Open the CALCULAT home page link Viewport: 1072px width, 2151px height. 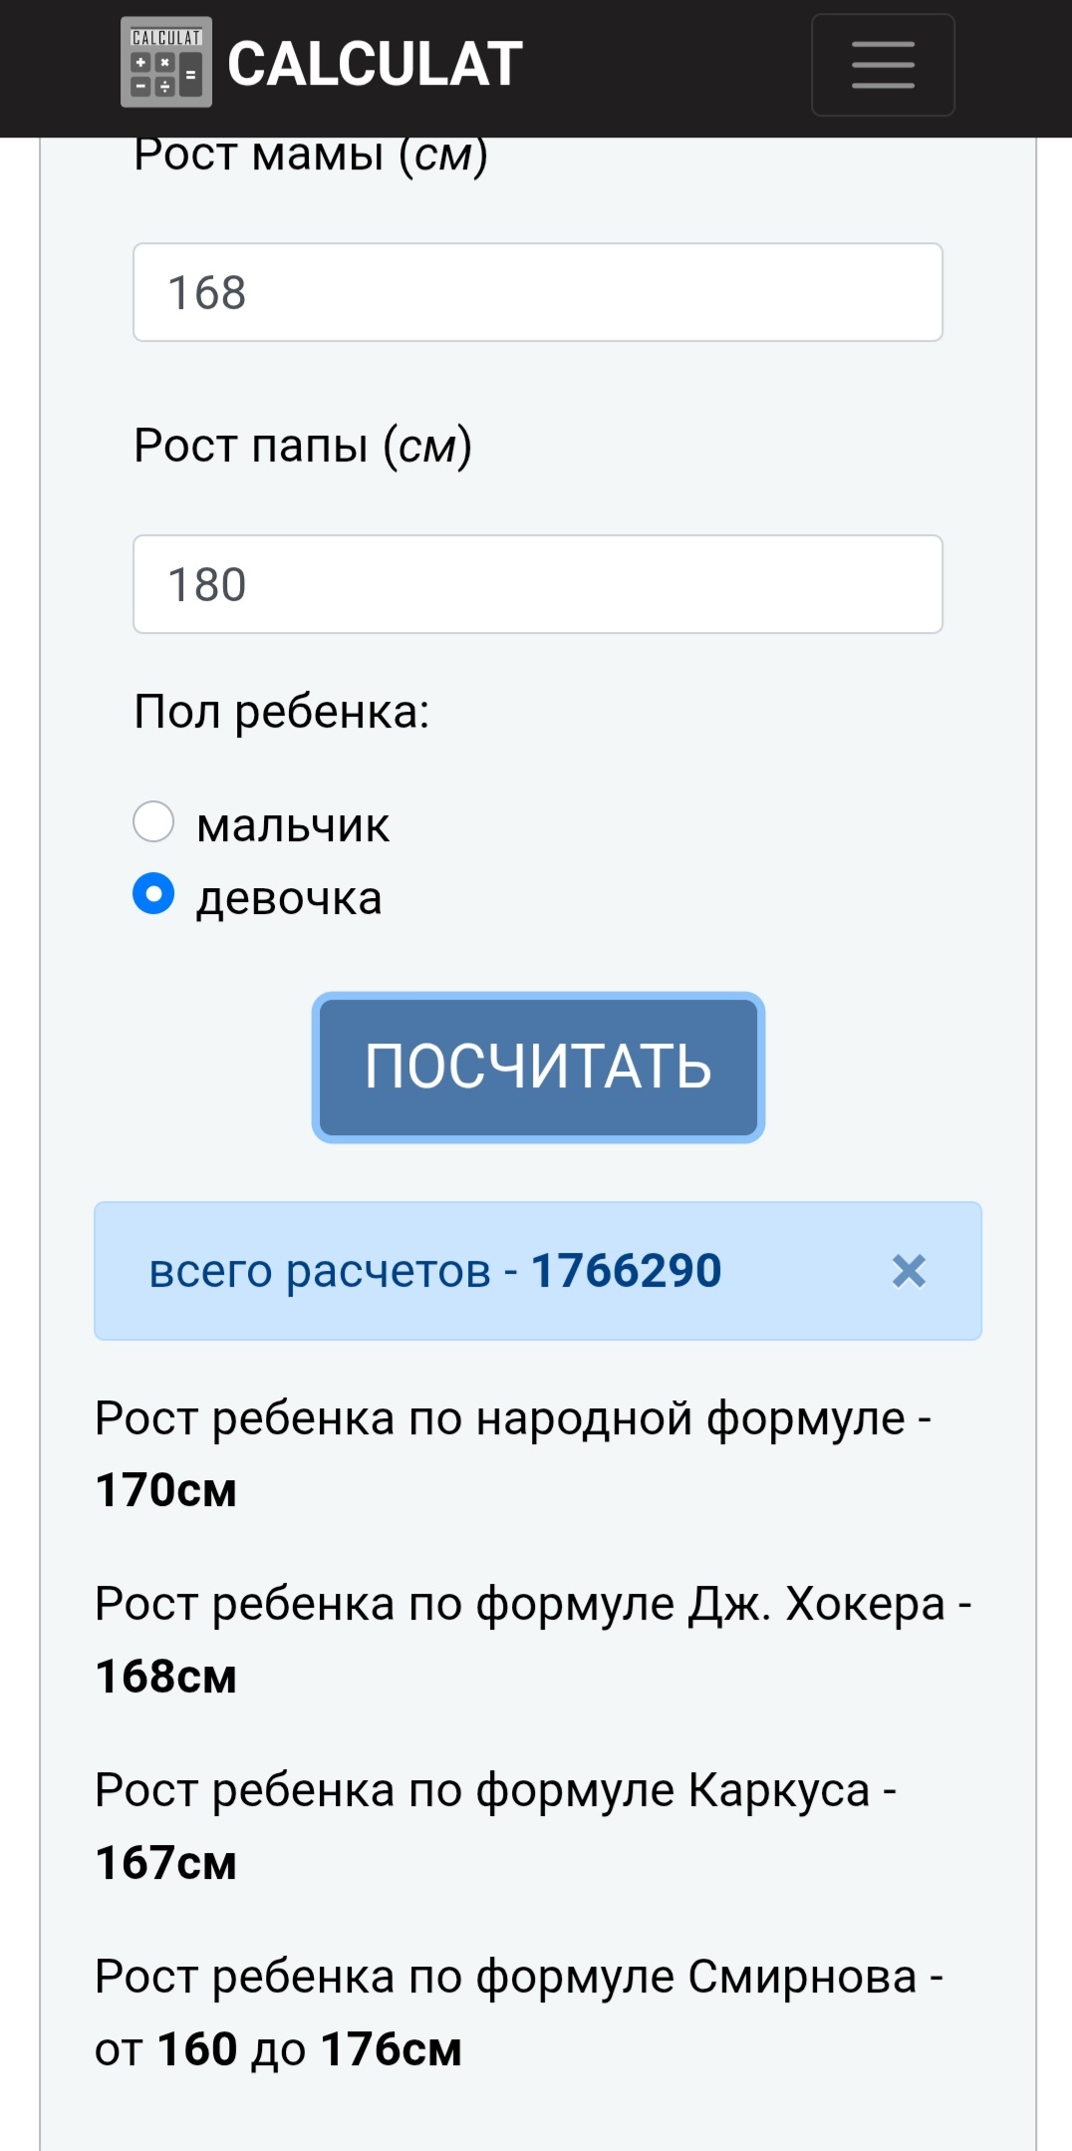click(375, 65)
